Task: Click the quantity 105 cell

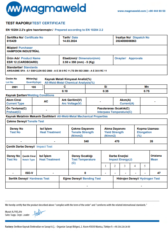Action: pos(34,87)
